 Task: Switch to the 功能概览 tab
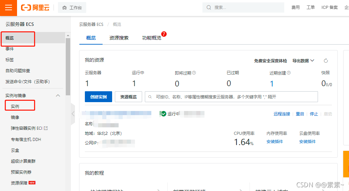click(152, 38)
